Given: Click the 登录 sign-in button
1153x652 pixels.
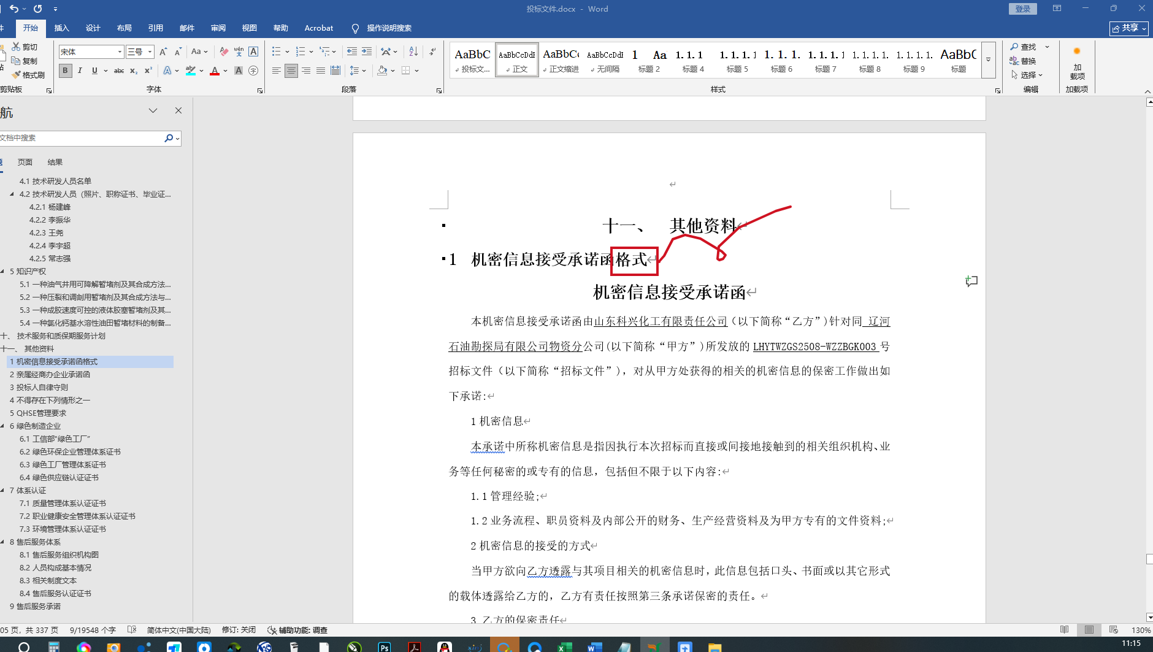Looking at the screenshot, I should tap(1022, 9).
